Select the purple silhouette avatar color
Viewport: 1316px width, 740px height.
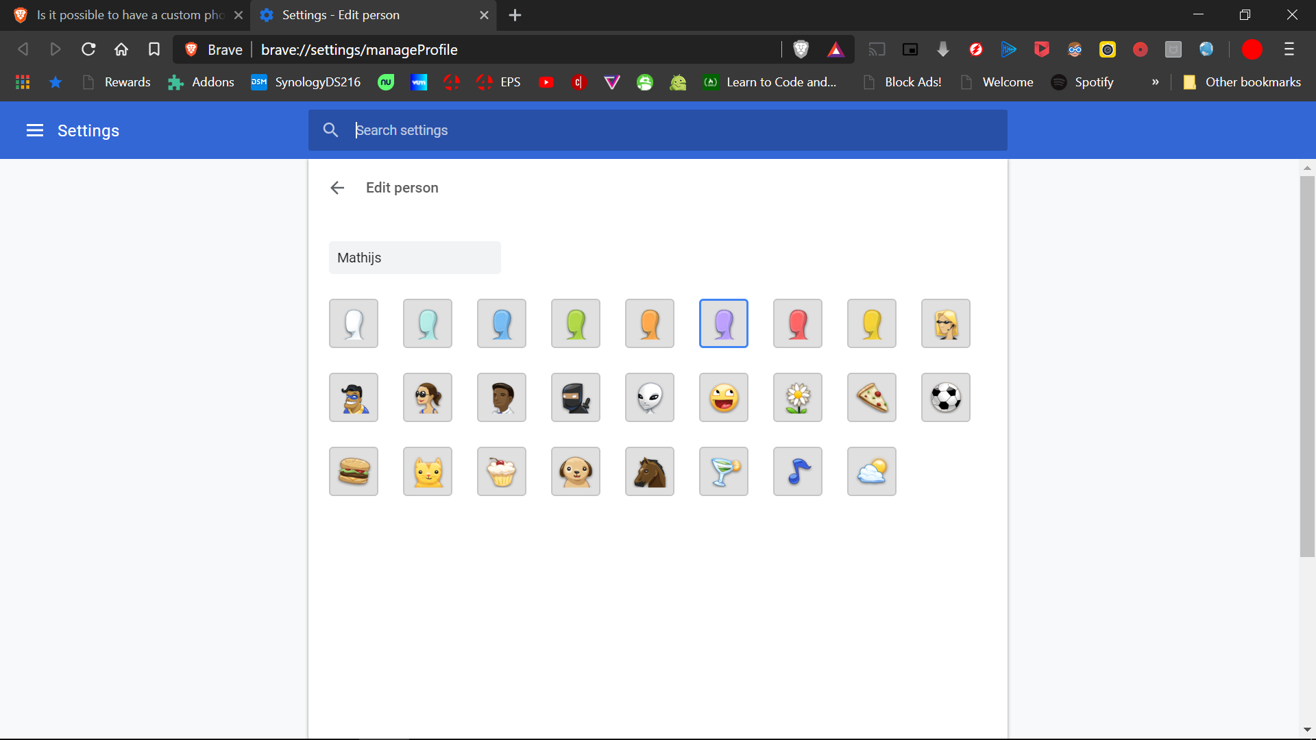coord(723,323)
